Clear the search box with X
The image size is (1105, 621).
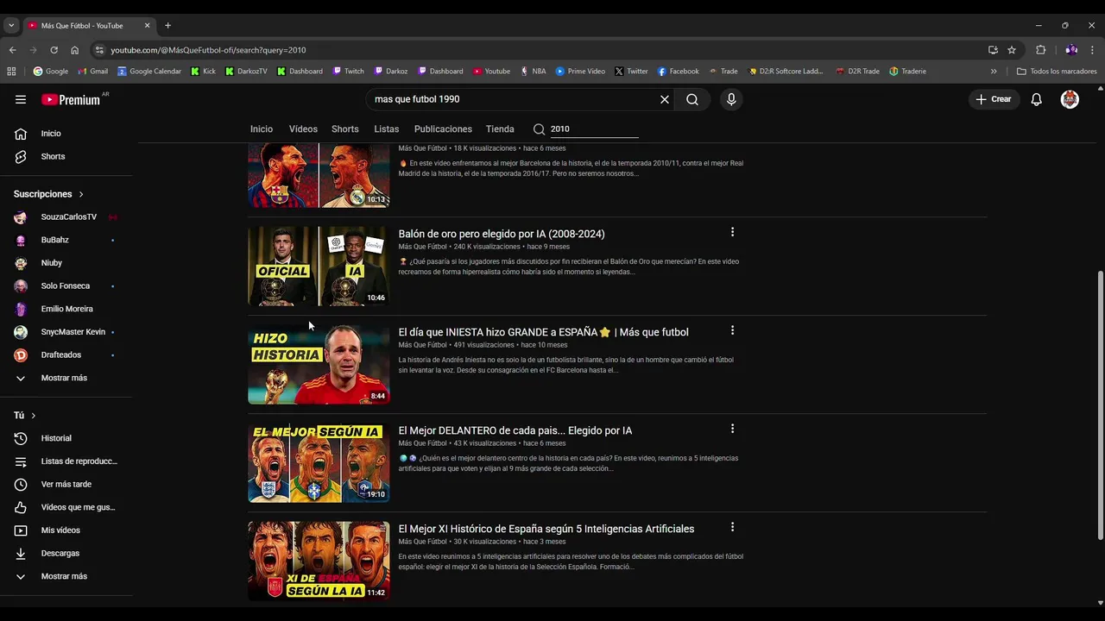coord(665,99)
